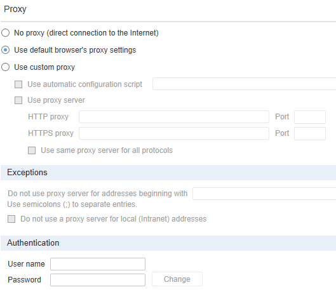Focus the HTTPS proxy address field

click(174, 133)
